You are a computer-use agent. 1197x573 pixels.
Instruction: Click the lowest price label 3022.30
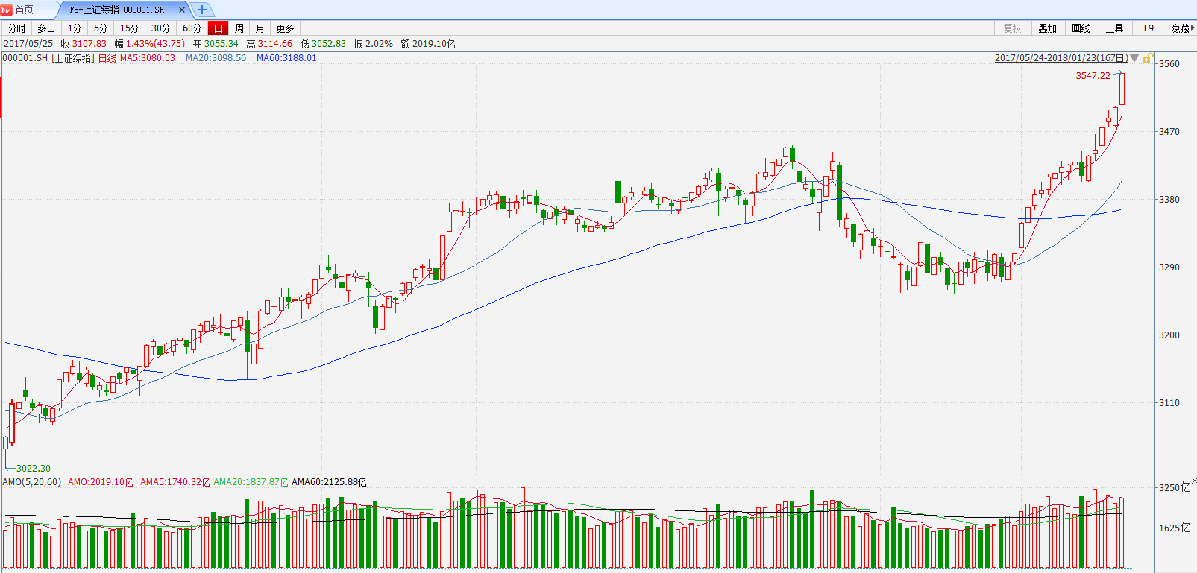coord(34,469)
